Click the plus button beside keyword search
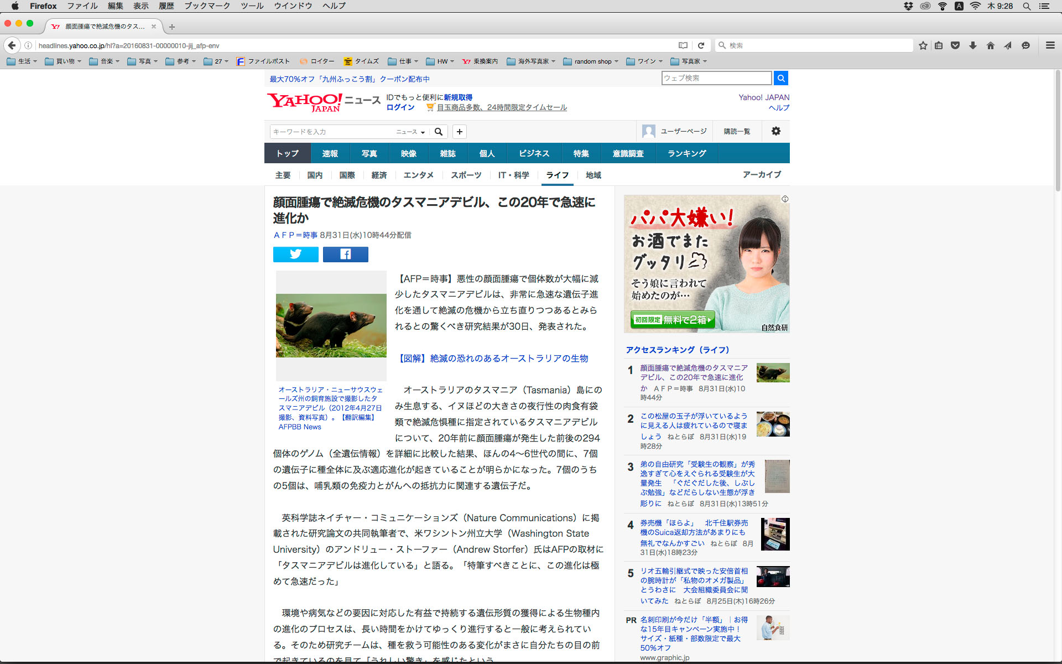Image resolution: width=1062 pixels, height=664 pixels. click(459, 132)
